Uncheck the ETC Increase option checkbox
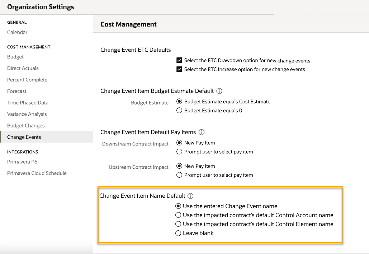This screenshot has width=369, height=254. tap(180, 70)
